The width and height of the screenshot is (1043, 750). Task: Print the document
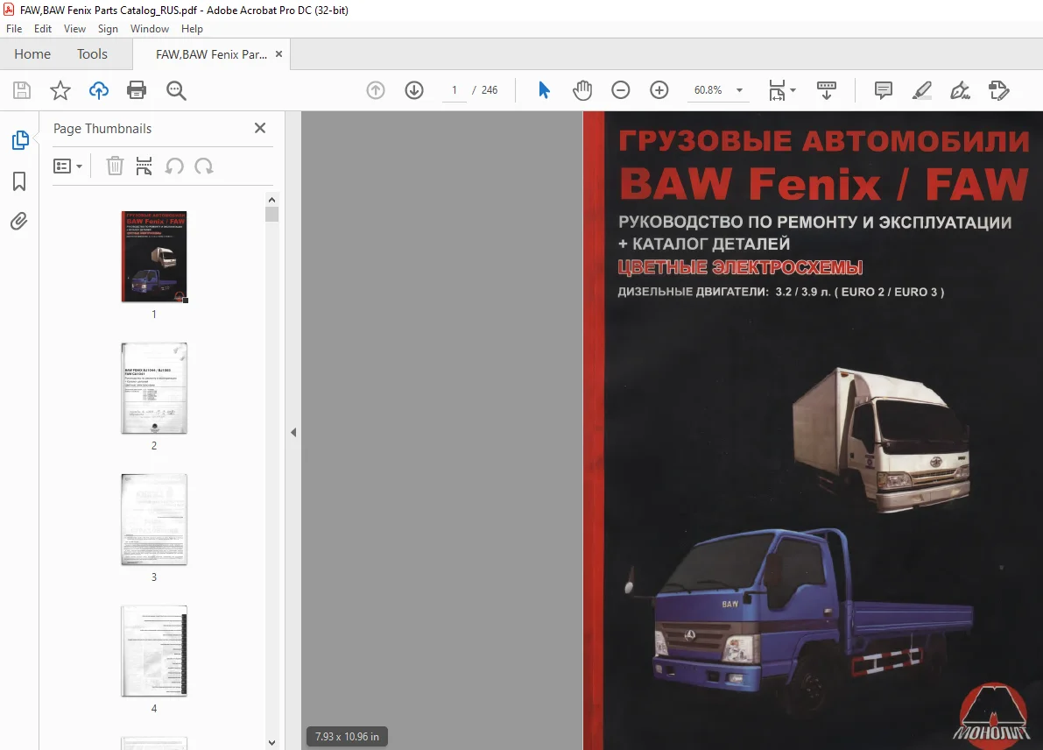137,90
